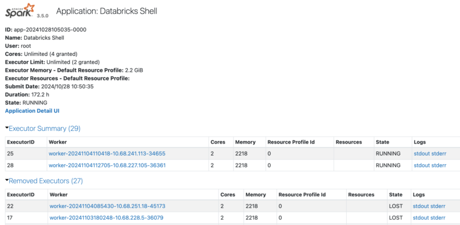
Task: Click RUNNING state of executor 28
Action: coord(388,165)
